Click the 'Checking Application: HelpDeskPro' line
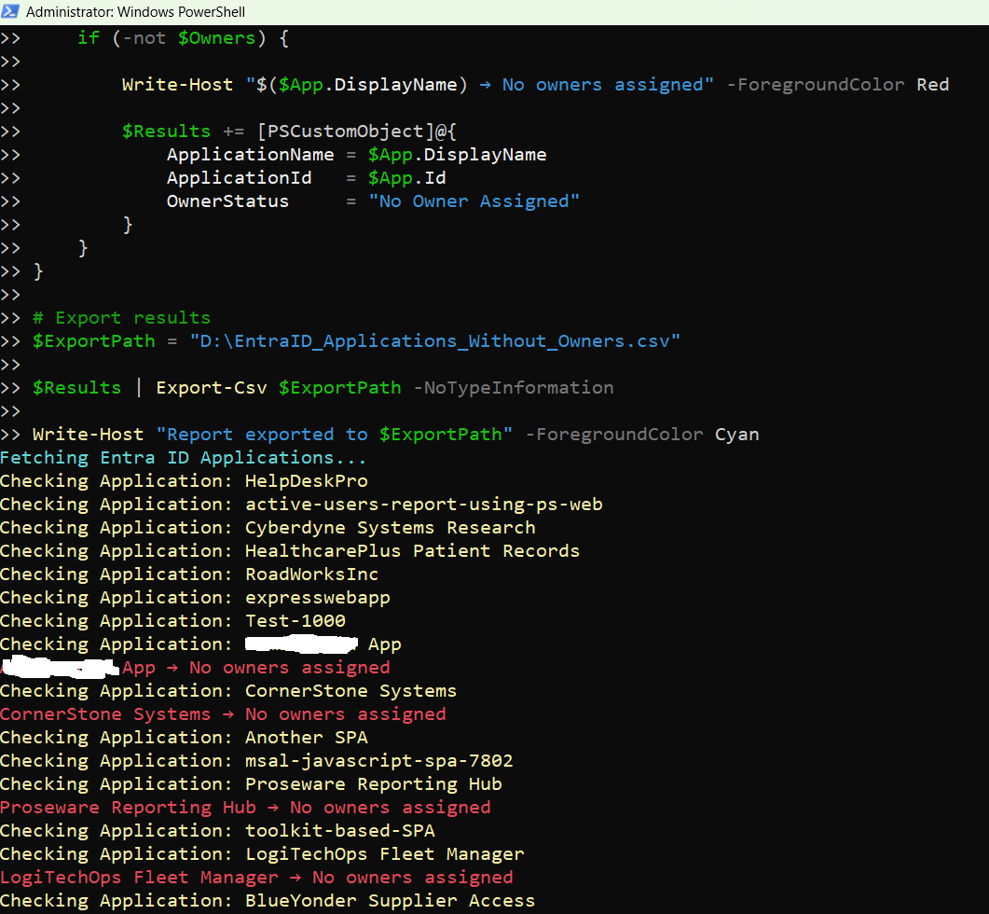The height and width of the screenshot is (914, 989). point(184,481)
